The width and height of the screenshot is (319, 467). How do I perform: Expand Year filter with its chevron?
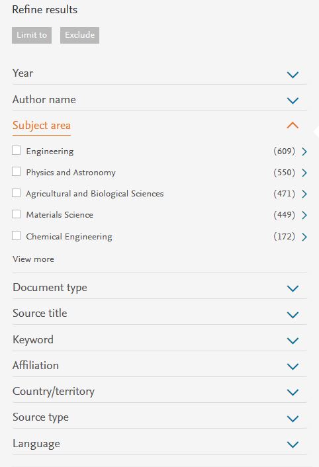pos(293,75)
